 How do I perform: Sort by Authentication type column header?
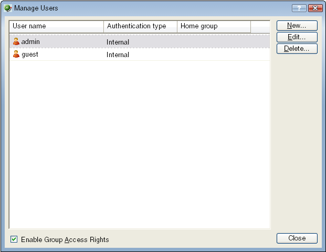coord(140,26)
